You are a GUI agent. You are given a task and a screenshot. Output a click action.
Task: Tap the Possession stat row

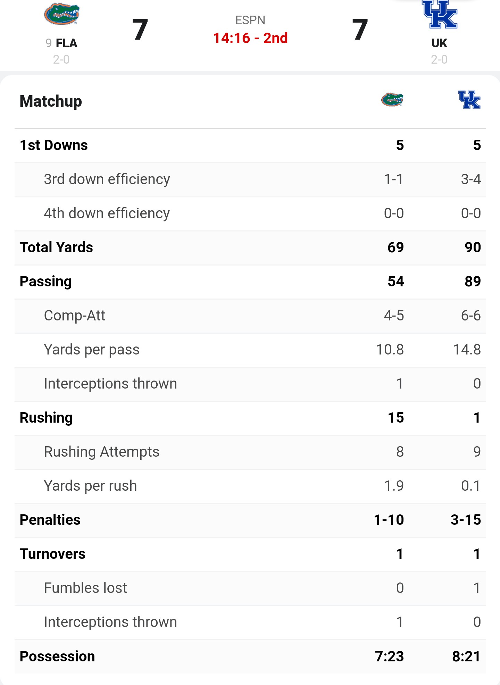click(250, 657)
